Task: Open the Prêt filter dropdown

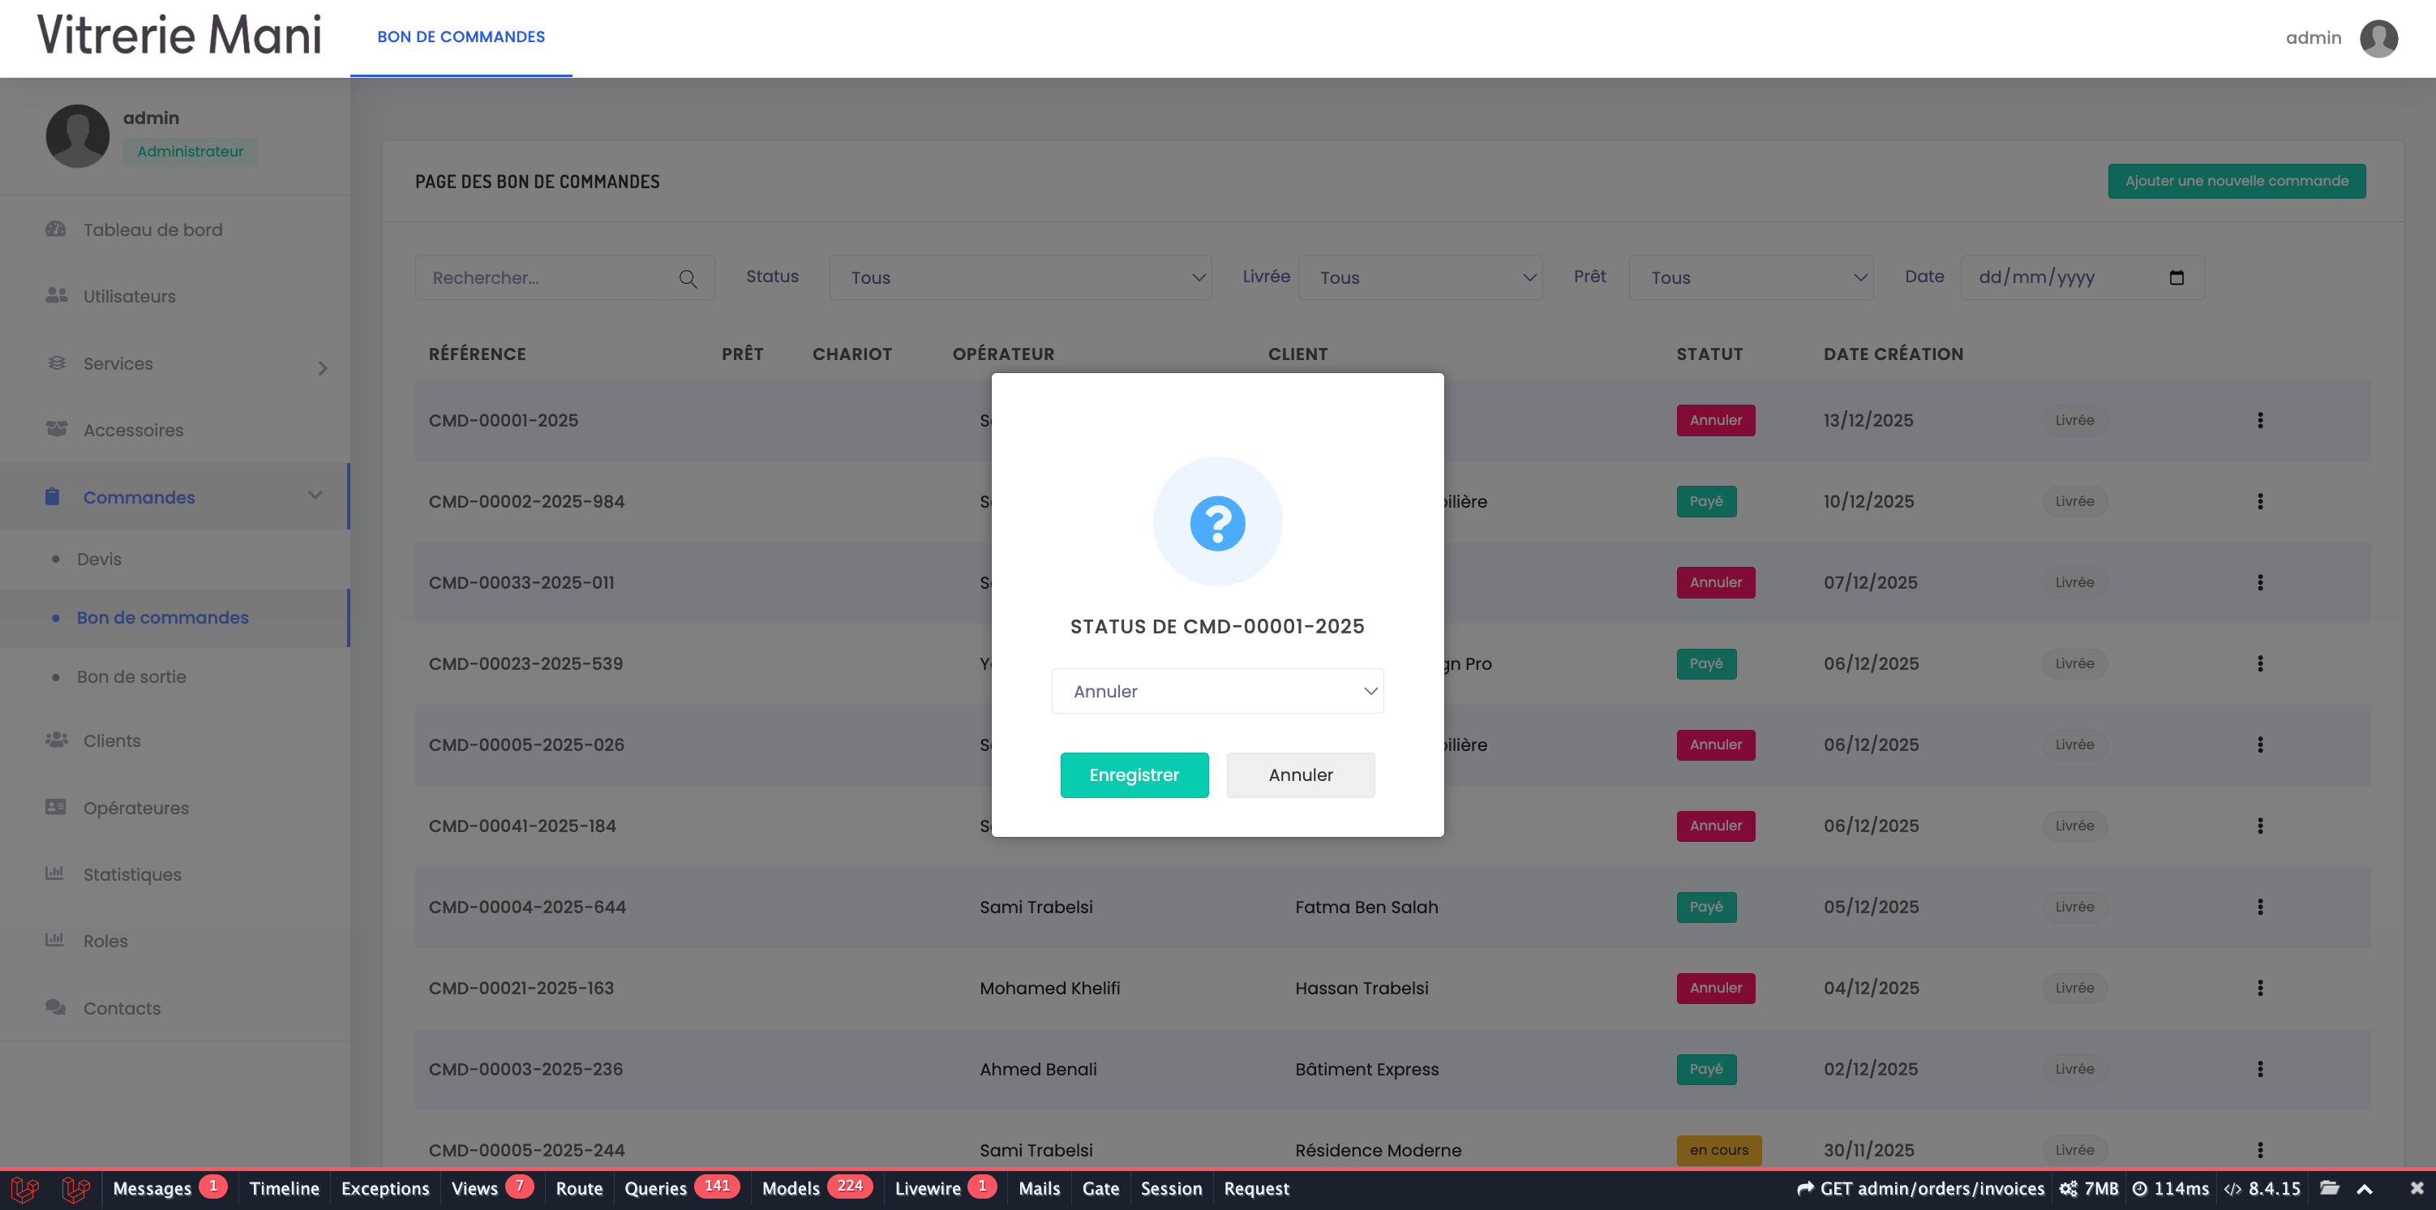Action: (1751, 277)
